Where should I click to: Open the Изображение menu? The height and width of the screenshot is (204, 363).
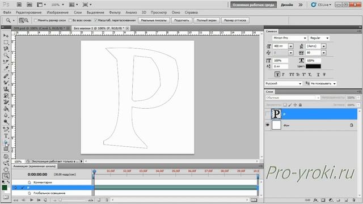(57, 12)
